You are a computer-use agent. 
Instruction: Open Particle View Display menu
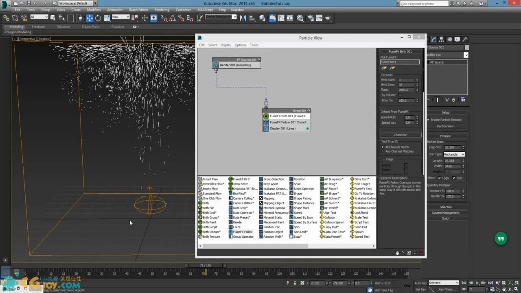[x=225, y=45]
